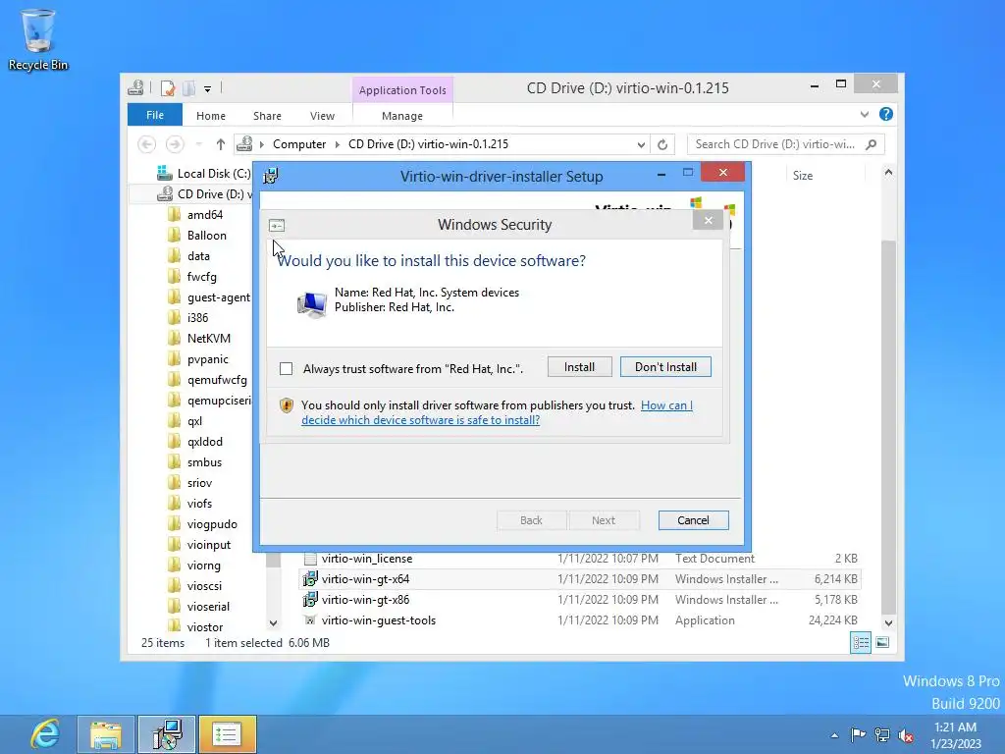Click the file list scroll up arrow
This screenshot has width=1005, height=754.
[888, 173]
